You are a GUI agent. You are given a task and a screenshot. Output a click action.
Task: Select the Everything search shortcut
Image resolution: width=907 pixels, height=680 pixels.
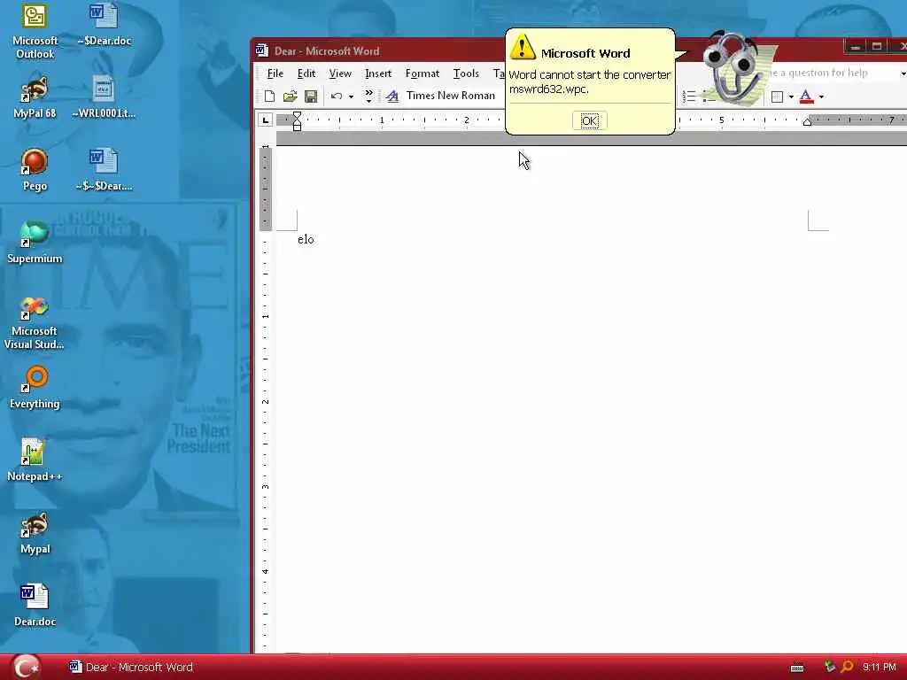click(35, 388)
